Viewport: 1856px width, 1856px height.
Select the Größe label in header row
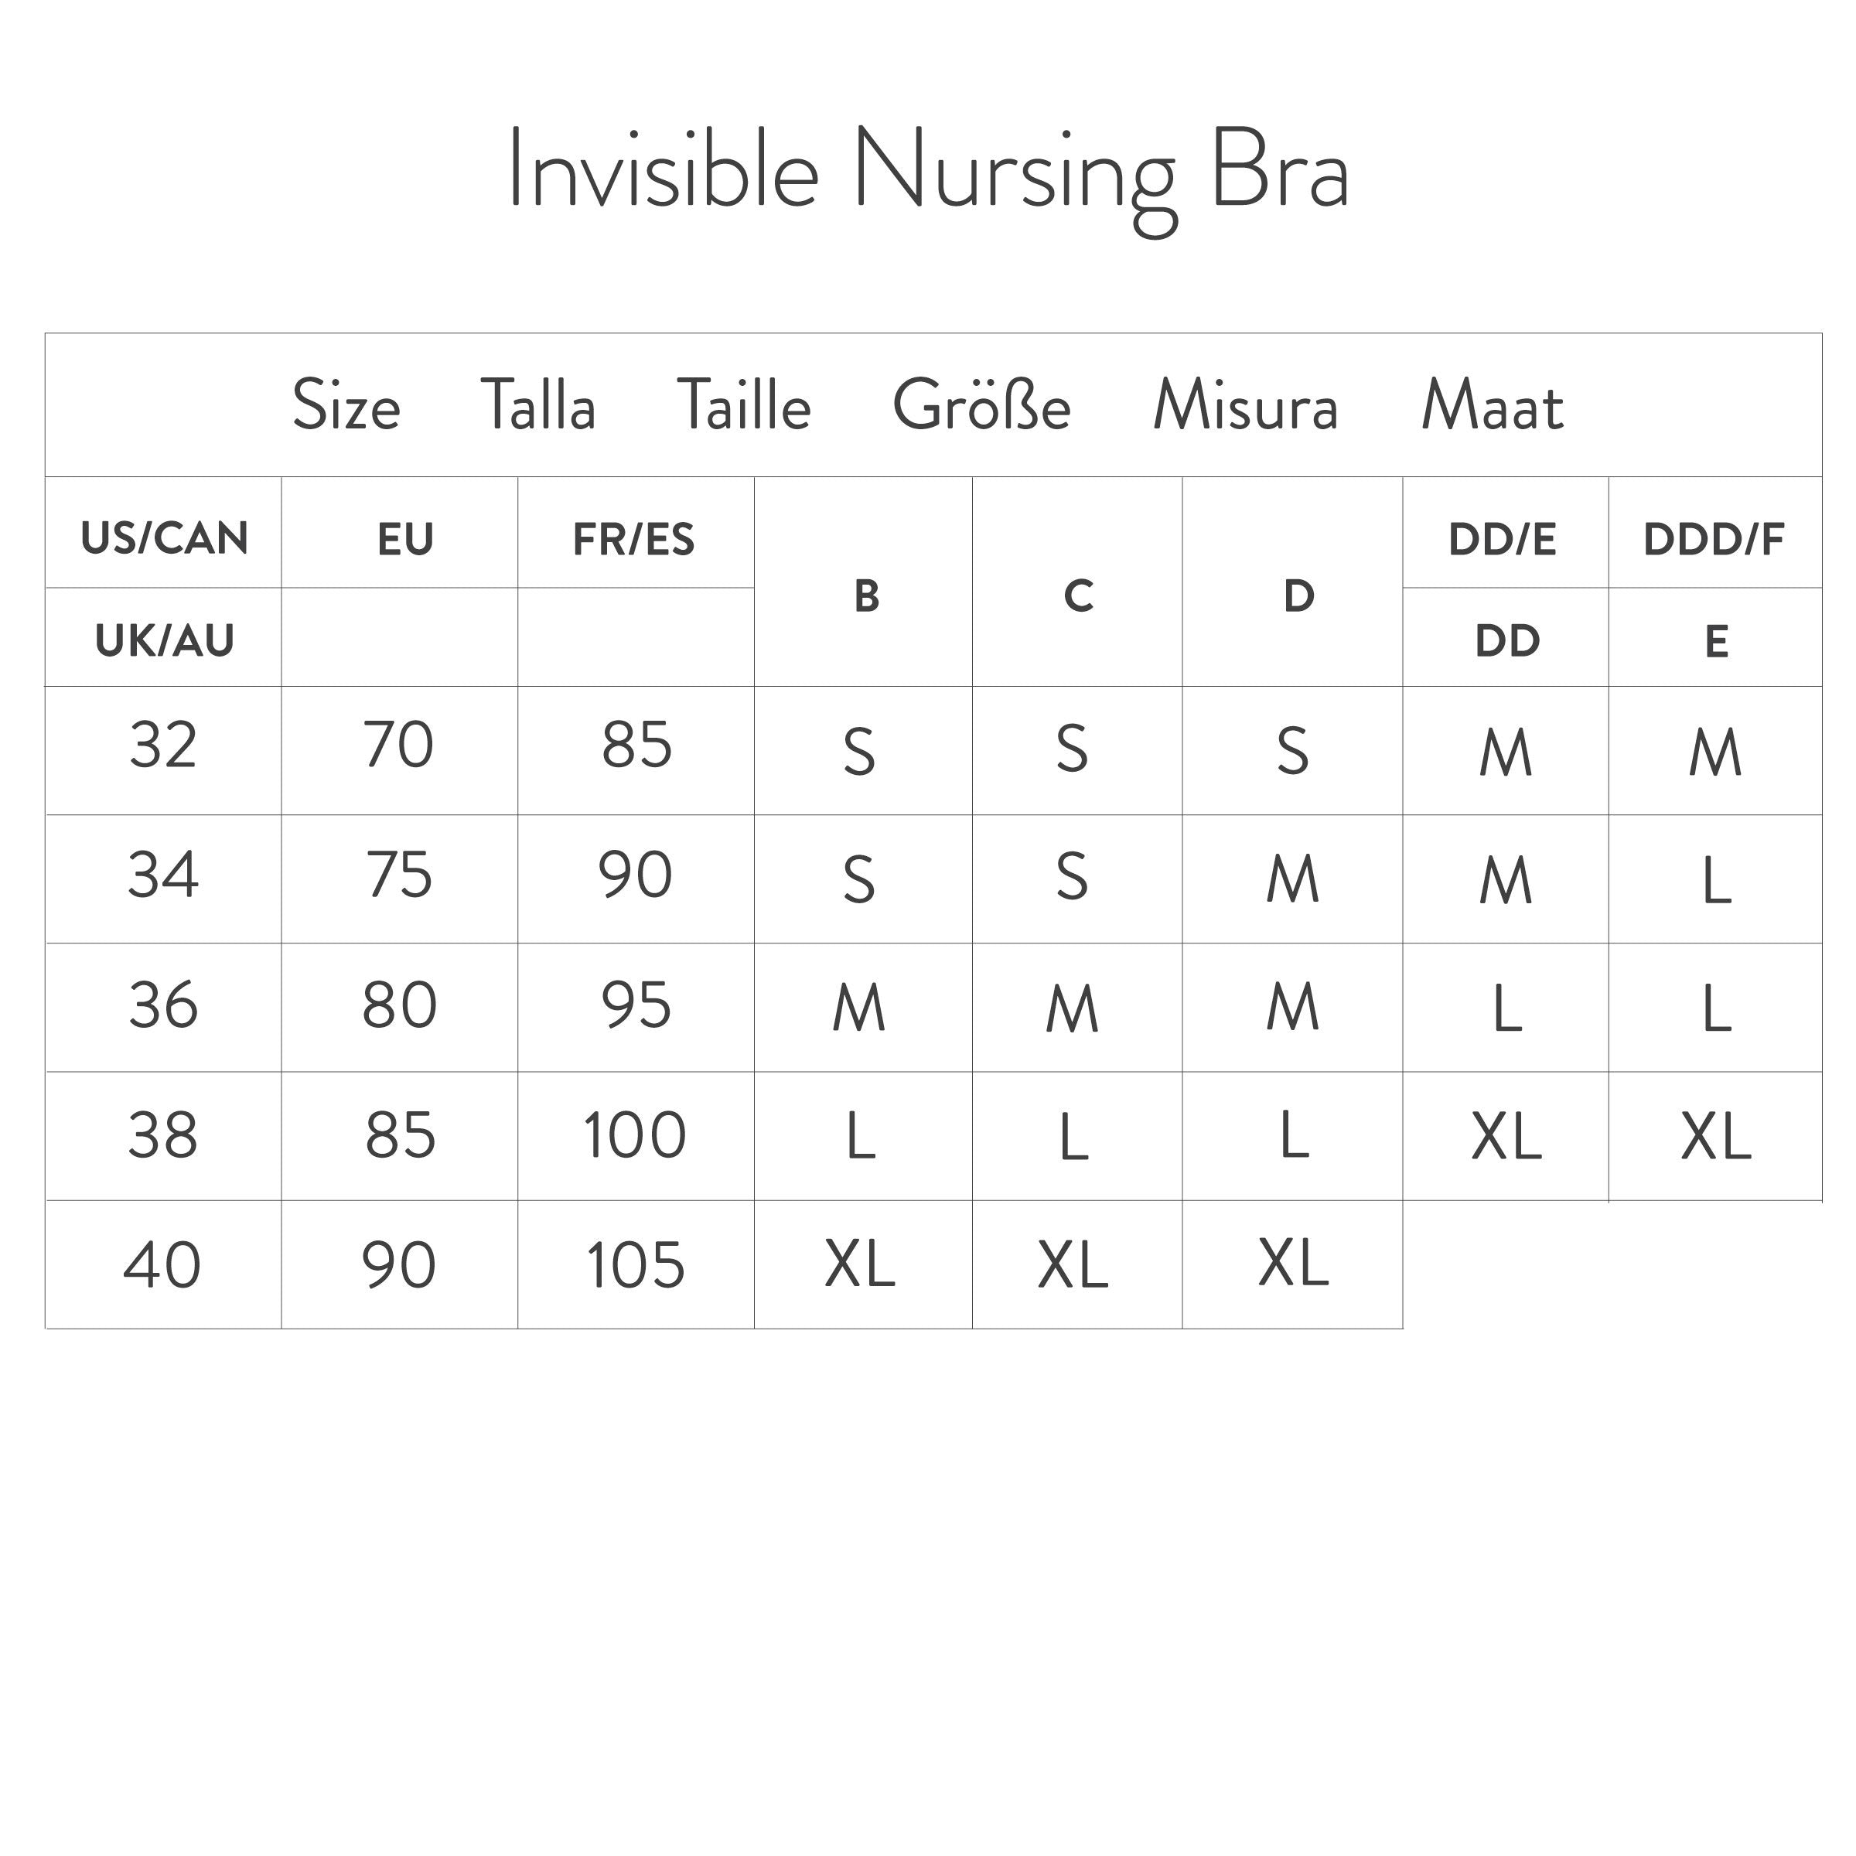tap(981, 405)
